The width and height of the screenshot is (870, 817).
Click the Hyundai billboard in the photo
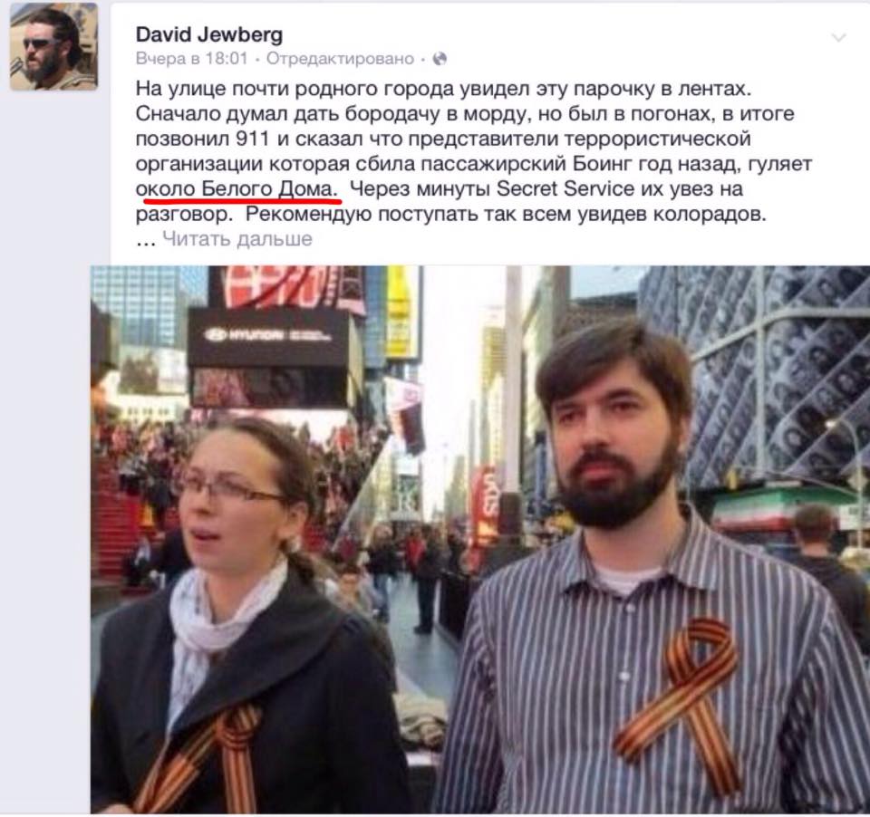[x=269, y=337]
